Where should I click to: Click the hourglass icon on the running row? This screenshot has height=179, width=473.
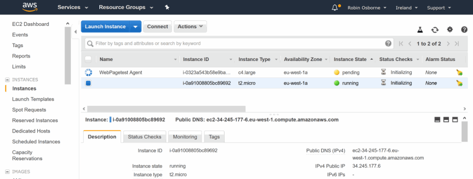point(384,83)
